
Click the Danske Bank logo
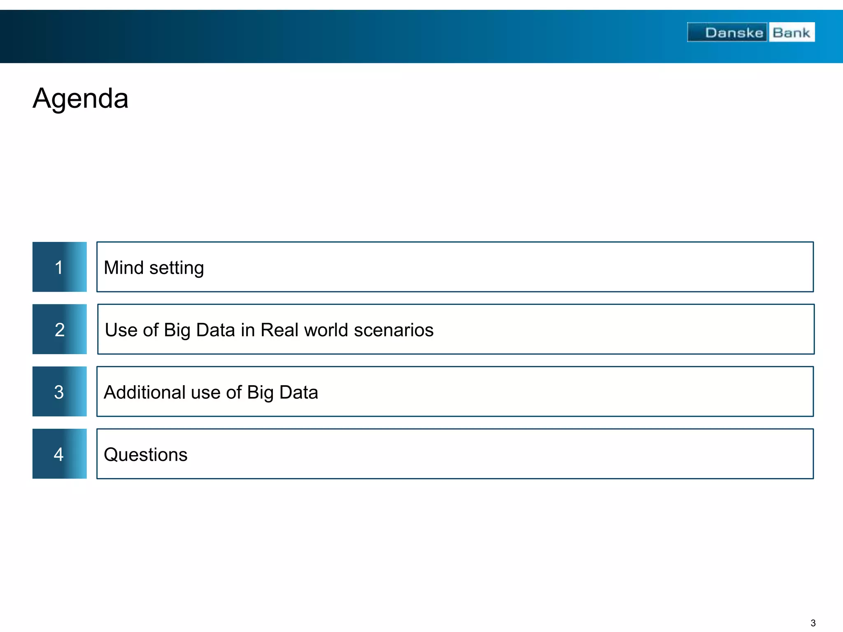click(x=751, y=32)
